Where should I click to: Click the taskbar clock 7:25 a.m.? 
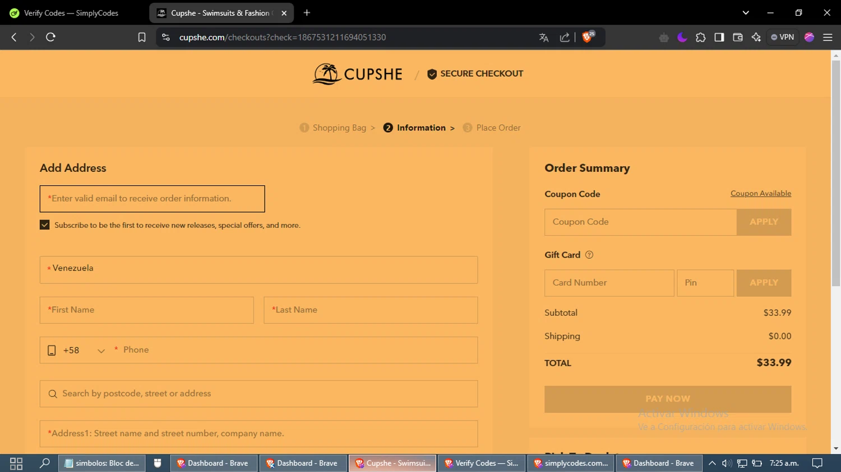784,464
